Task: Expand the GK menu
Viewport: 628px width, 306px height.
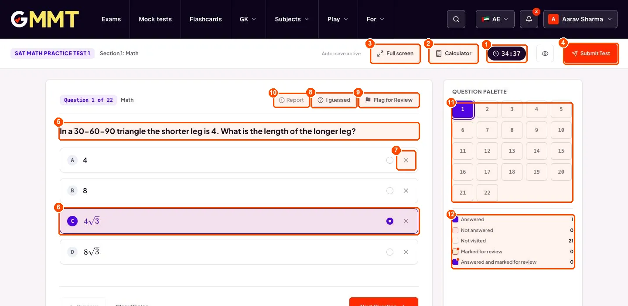Action: point(248,19)
